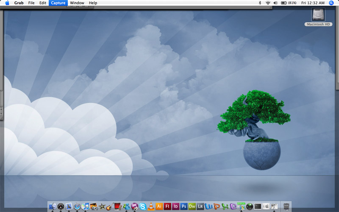339x212 pixels.
Task: Open Finder from the Dock
Action: point(52,206)
